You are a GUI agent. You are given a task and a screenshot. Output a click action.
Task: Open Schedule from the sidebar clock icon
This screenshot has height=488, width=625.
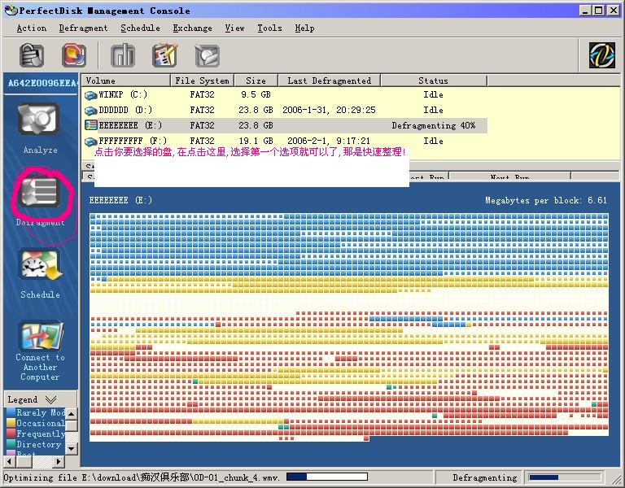pyautogui.click(x=39, y=267)
